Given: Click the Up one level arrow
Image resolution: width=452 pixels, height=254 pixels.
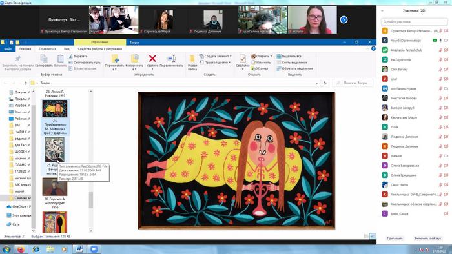Looking at the screenshot, I should [26, 83].
